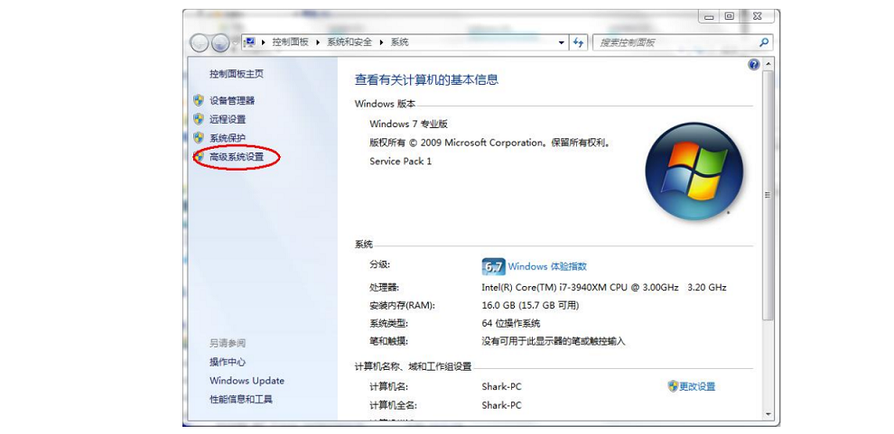Click computer icon in address bar
Image resolution: width=894 pixels, height=434 pixels.
[250, 42]
